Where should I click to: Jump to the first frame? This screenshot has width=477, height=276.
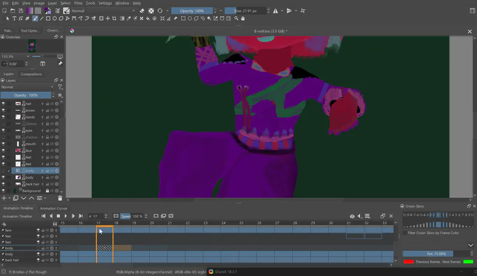point(43,216)
